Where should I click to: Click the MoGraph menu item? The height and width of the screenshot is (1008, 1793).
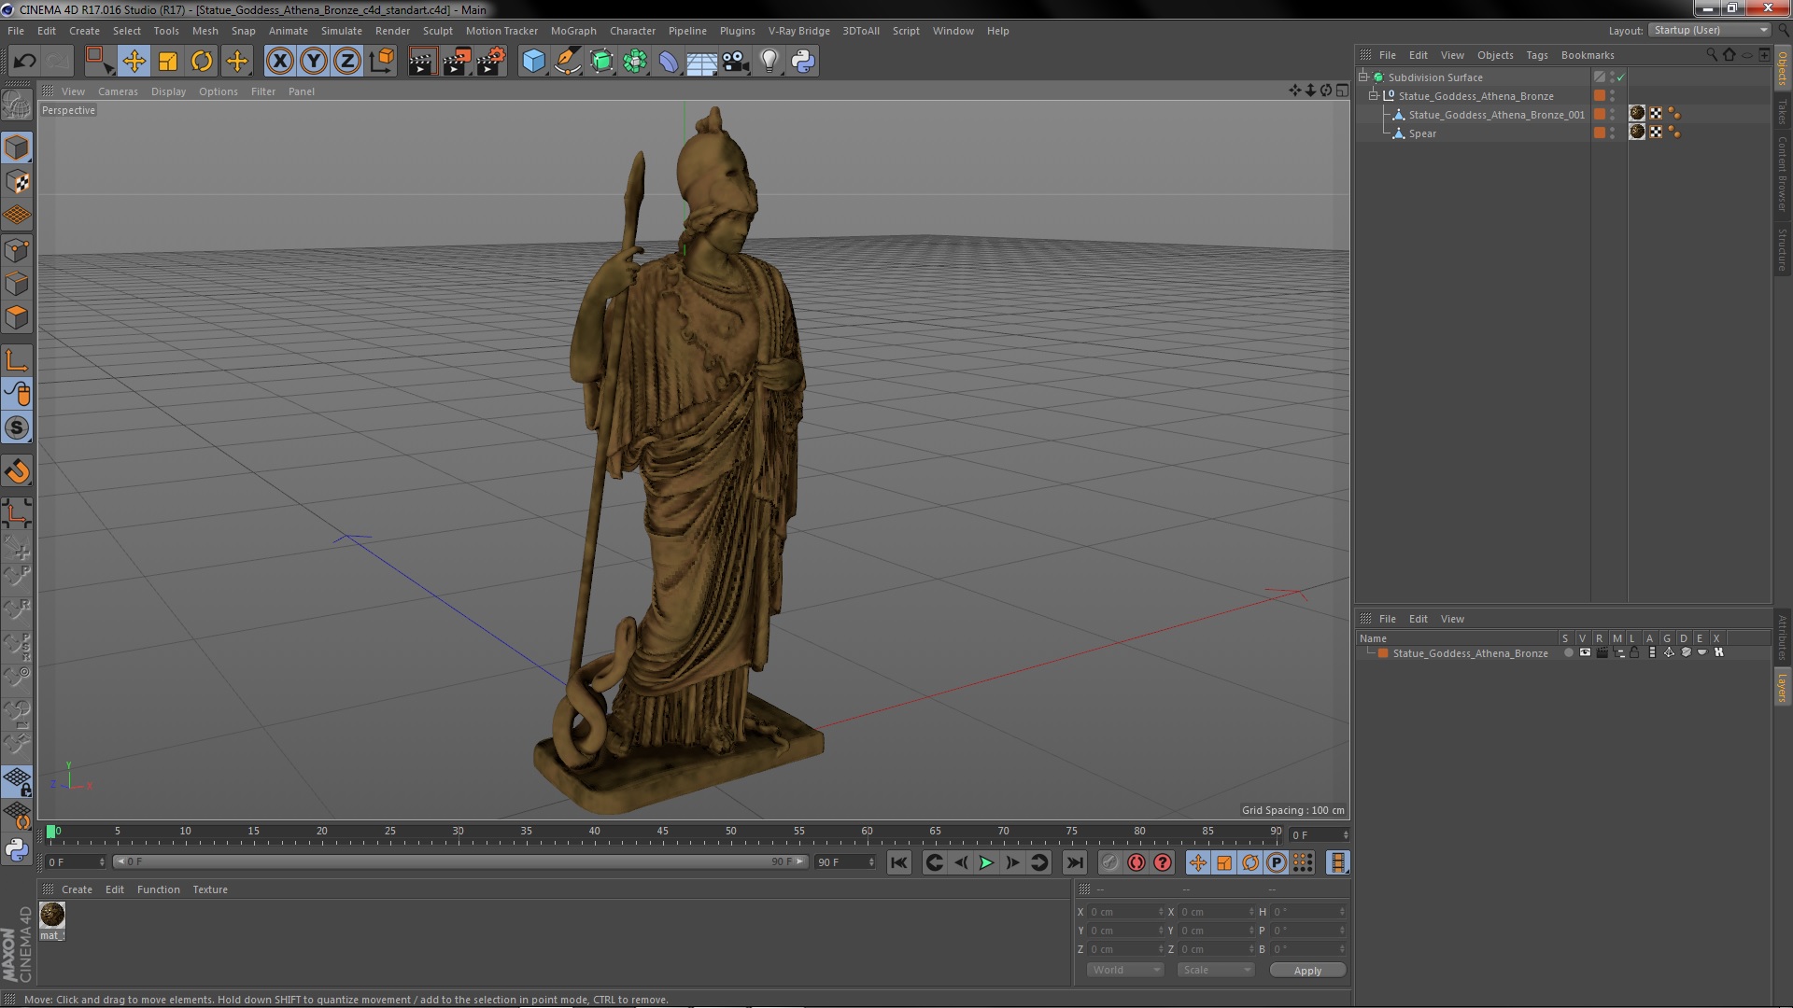[x=572, y=30]
